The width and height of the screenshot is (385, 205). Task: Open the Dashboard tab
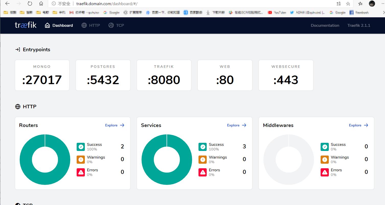tap(59, 25)
